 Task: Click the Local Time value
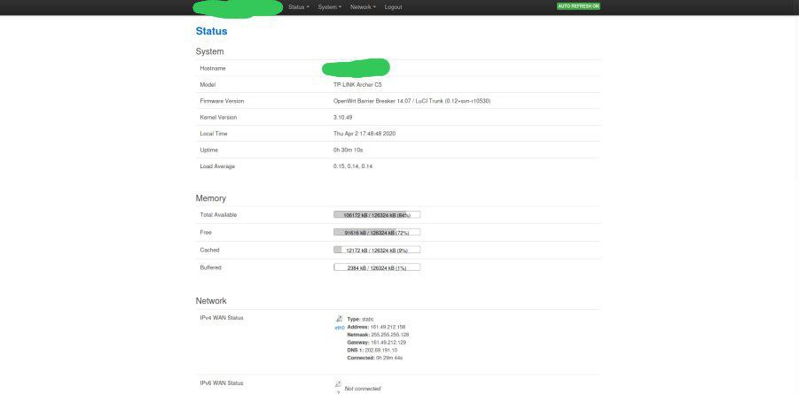click(364, 134)
